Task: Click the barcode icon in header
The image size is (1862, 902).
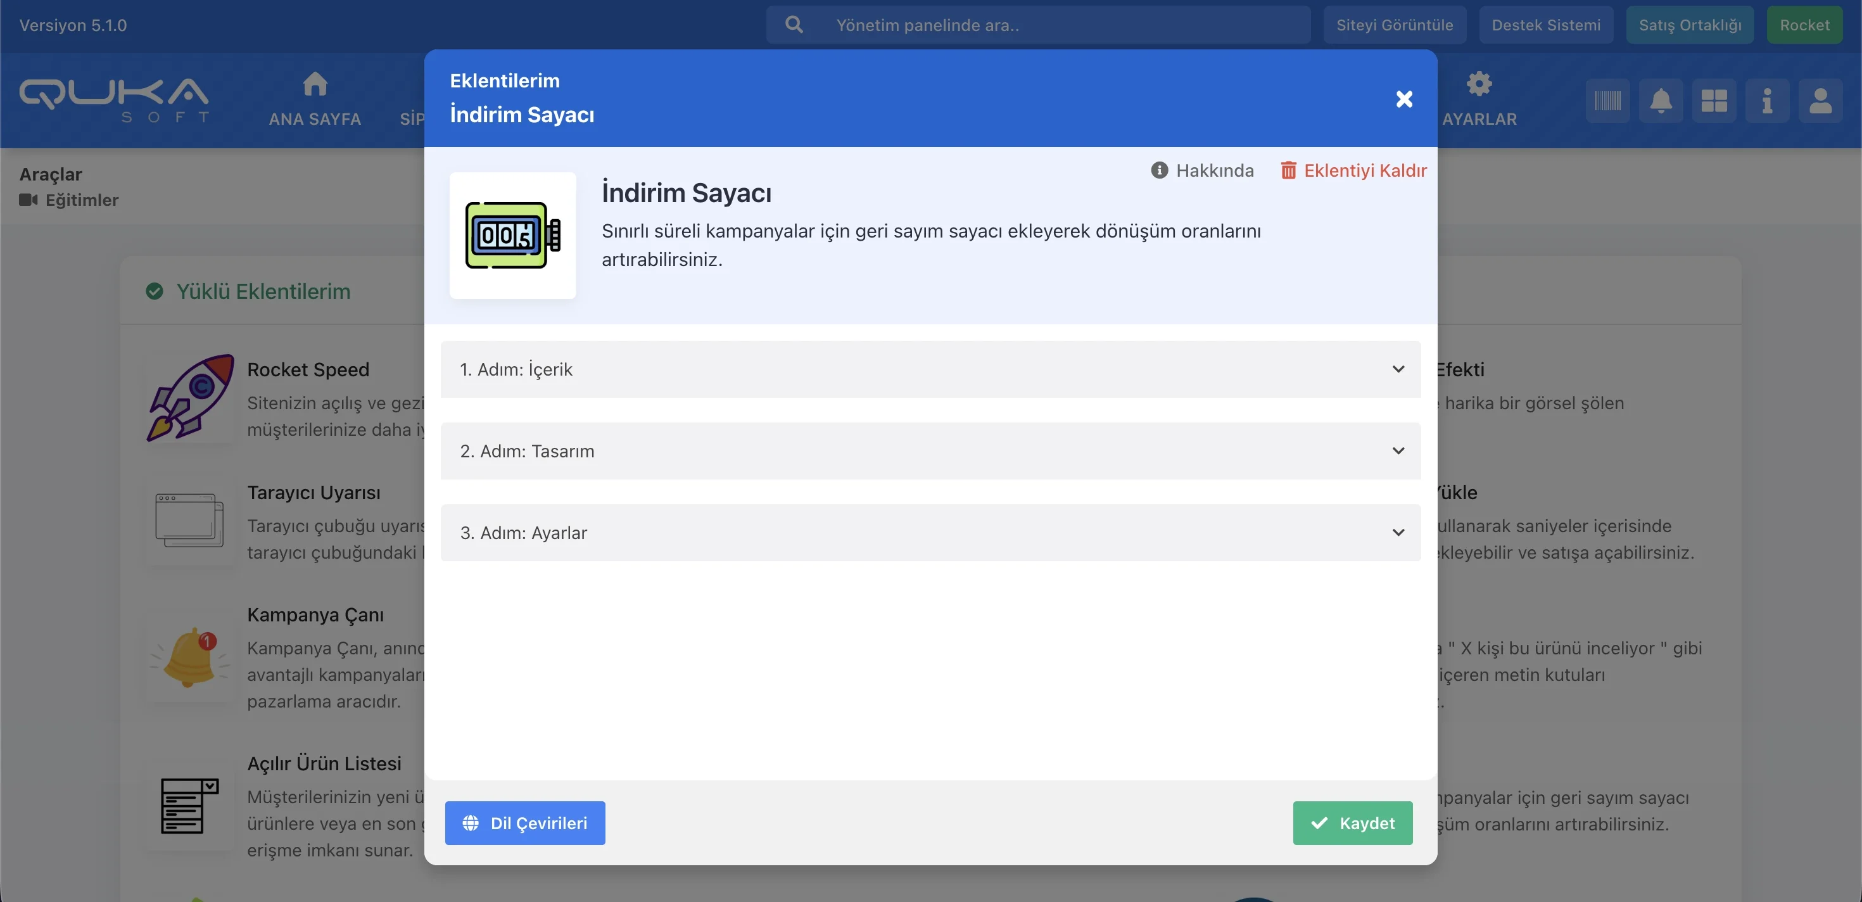Action: point(1607,101)
